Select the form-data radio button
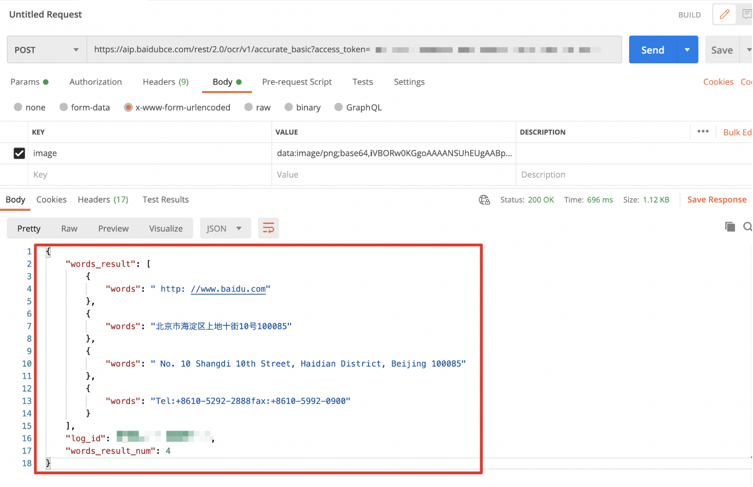The width and height of the screenshot is (753, 487). [64, 107]
